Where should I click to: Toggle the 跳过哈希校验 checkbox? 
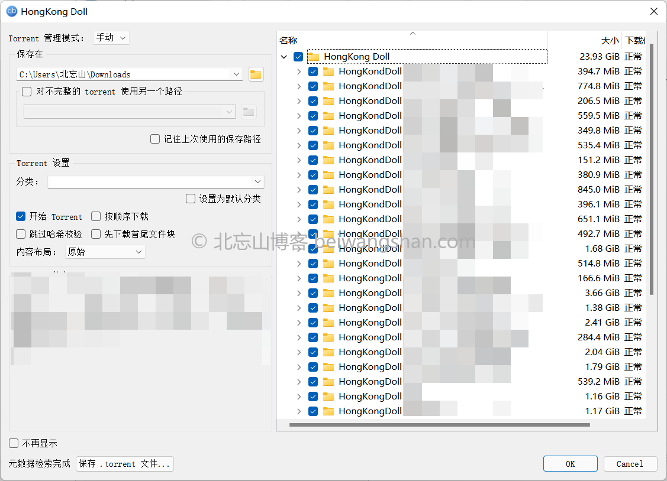click(x=20, y=235)
